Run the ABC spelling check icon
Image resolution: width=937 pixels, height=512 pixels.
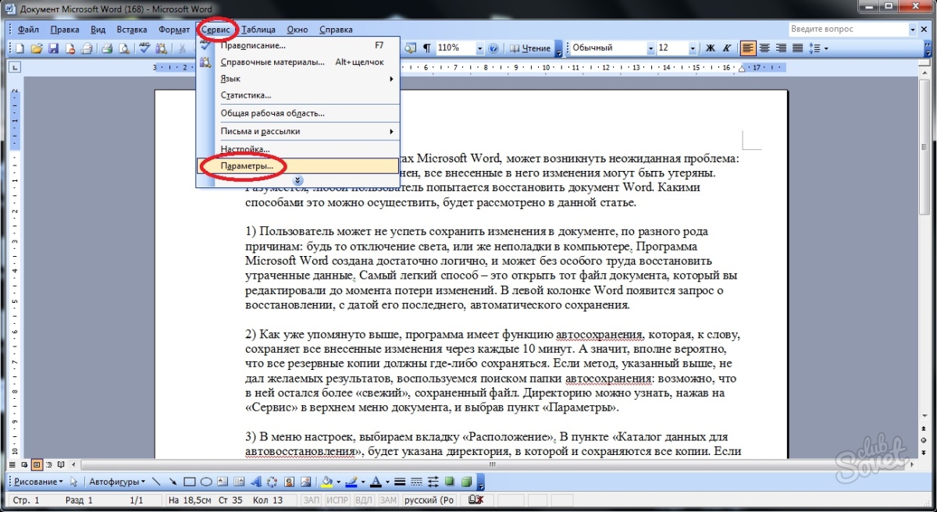(x=144, y=48)
